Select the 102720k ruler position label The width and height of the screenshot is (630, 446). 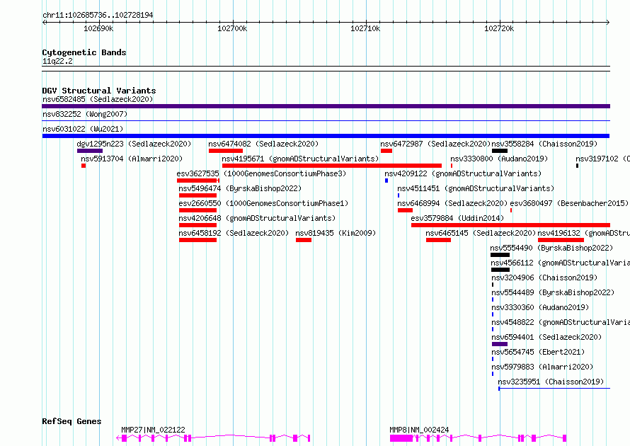pos(499,28)
